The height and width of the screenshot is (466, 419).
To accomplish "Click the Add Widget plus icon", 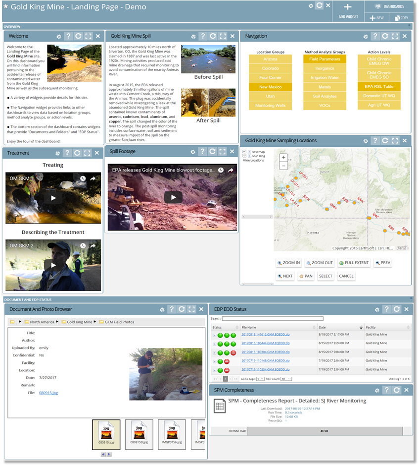I will click(x=348, y=7).
